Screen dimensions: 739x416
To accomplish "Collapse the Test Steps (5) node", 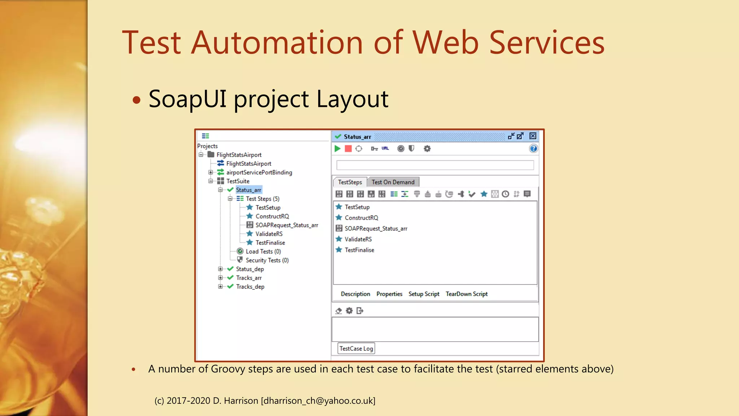I will (x=230, y=199).
